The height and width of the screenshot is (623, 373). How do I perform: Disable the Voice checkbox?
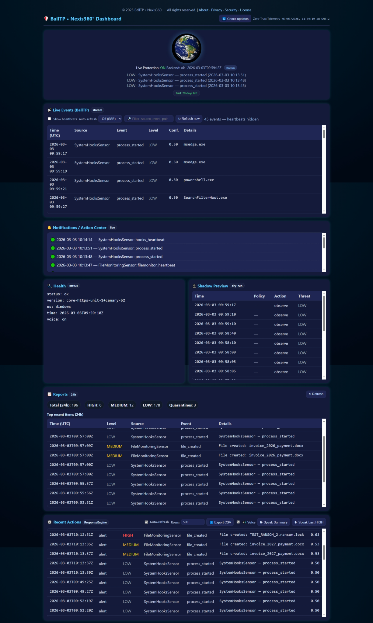238,522
